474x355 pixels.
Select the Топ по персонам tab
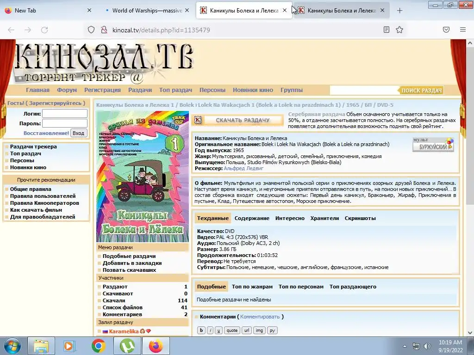301,287
